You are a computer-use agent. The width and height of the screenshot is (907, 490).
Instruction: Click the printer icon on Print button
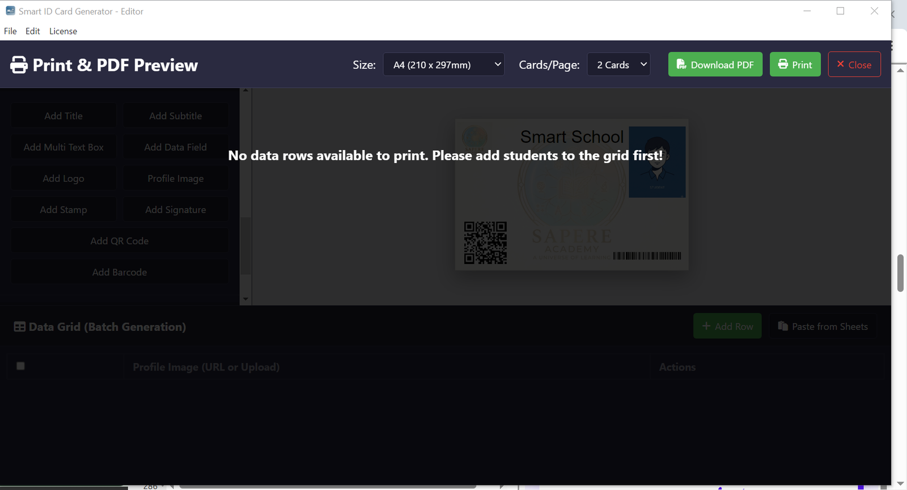783,64
